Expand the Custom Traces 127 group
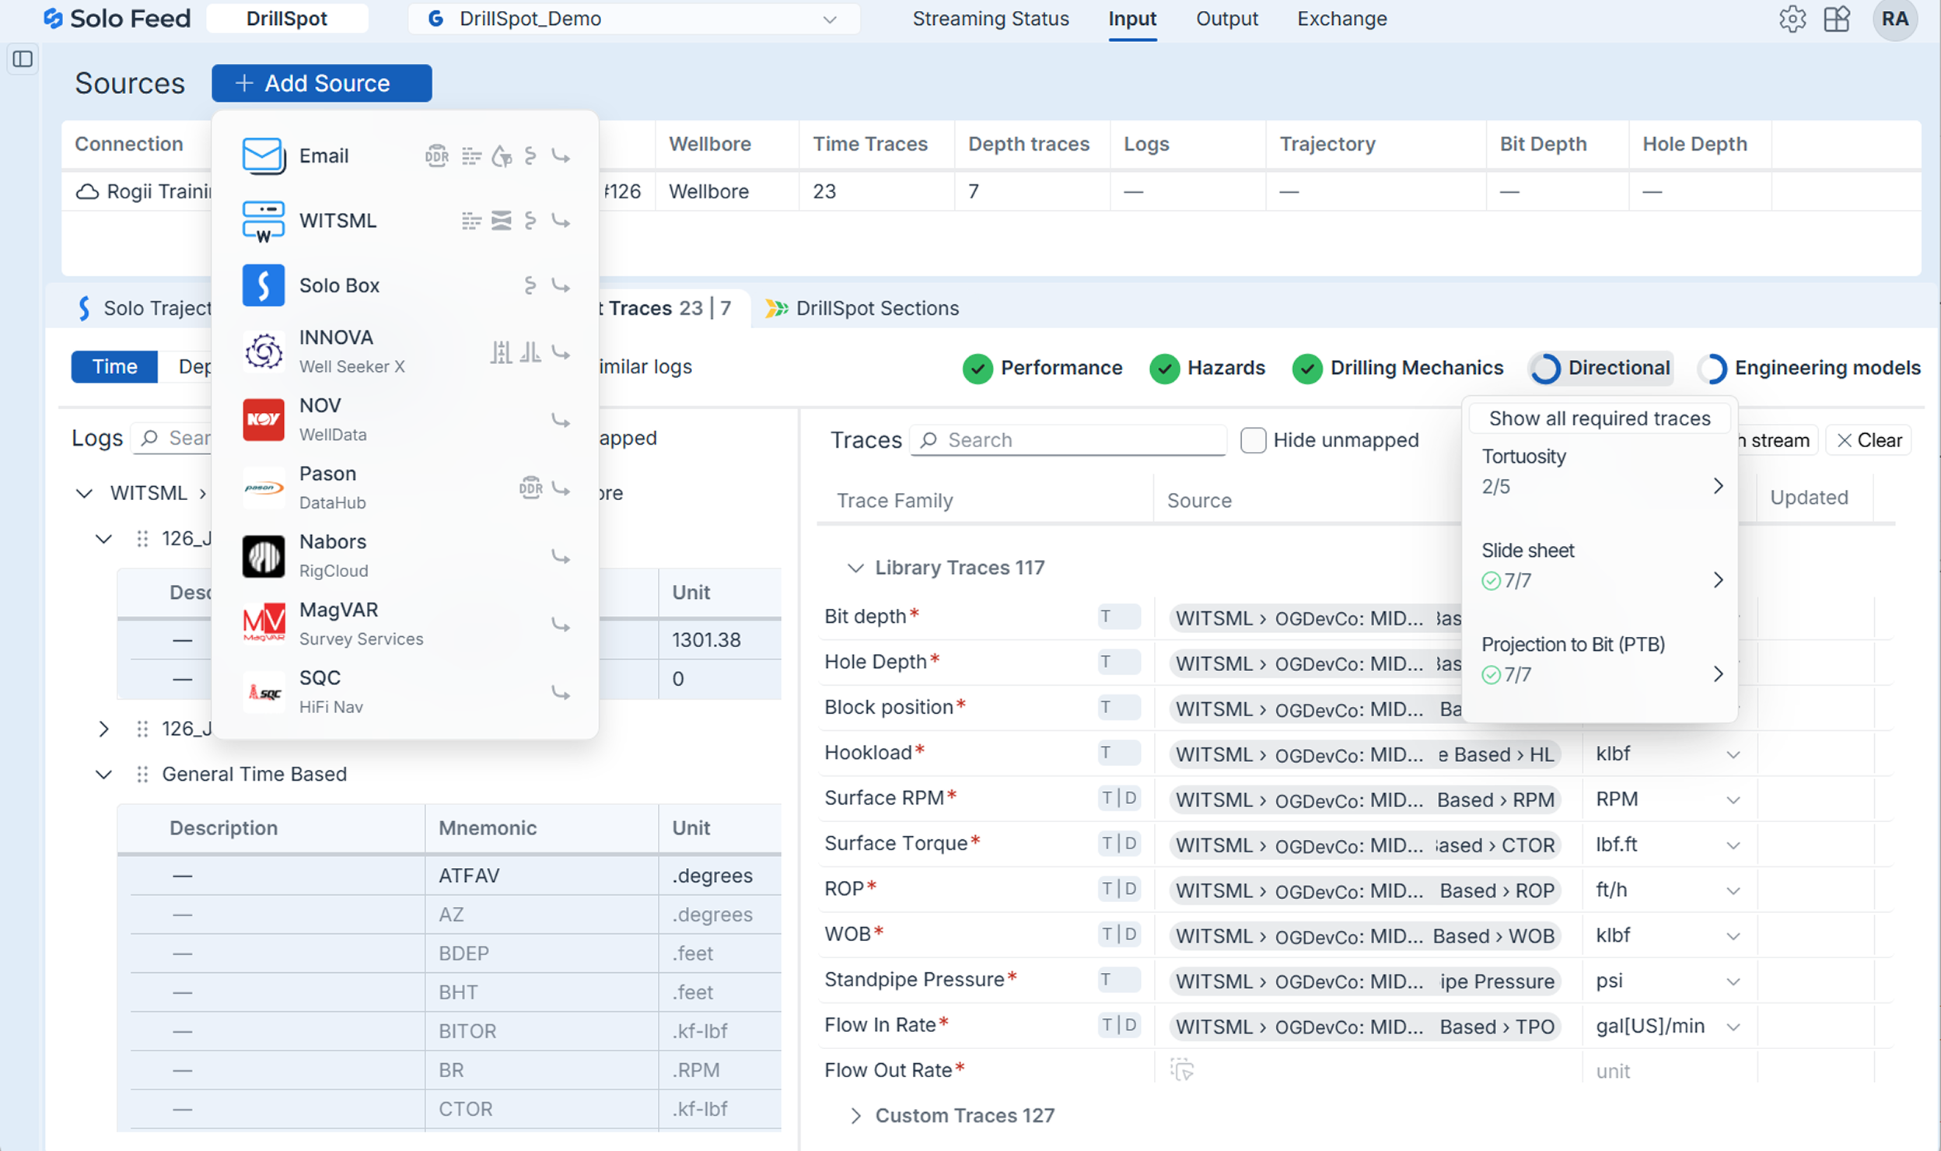 855,1116
